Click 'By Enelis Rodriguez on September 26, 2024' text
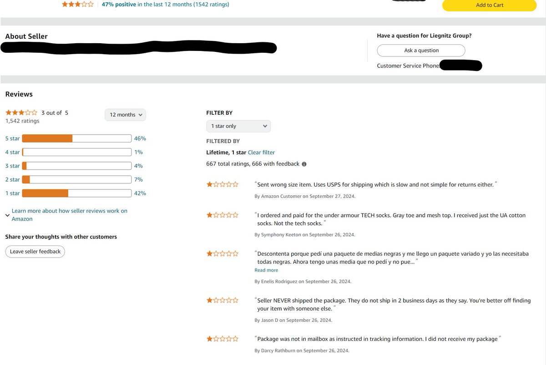This screenshot has height=365, width=546. (303, 282)
